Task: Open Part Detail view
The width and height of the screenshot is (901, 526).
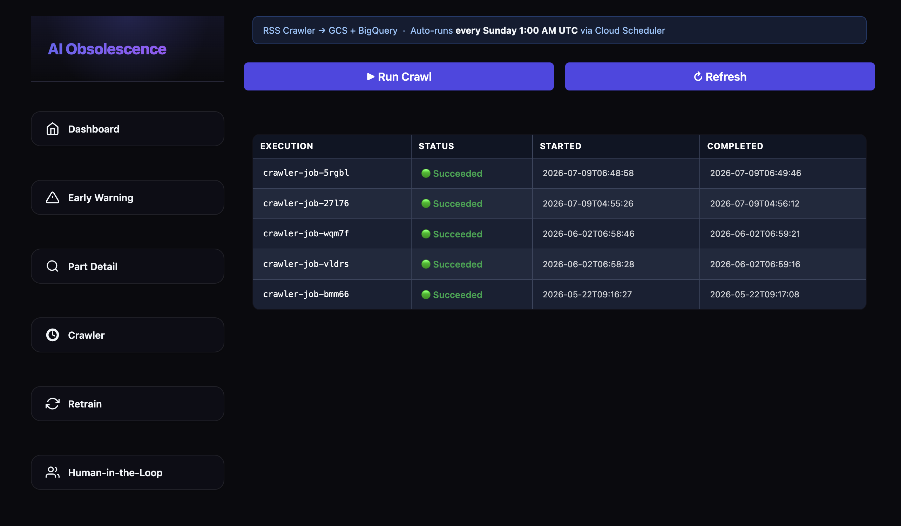Action: point(128,266)
